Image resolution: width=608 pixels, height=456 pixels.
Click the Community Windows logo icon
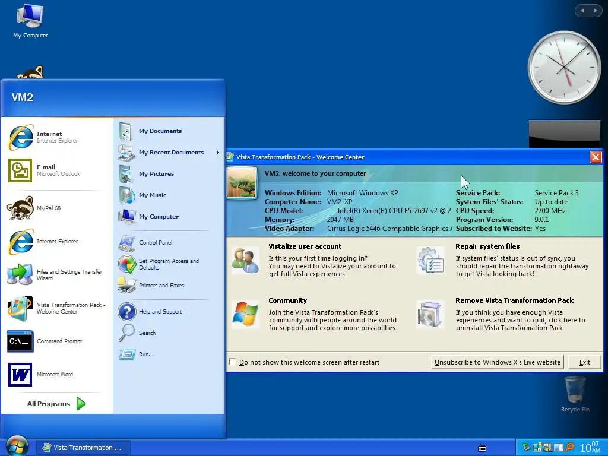pos(245,315)
